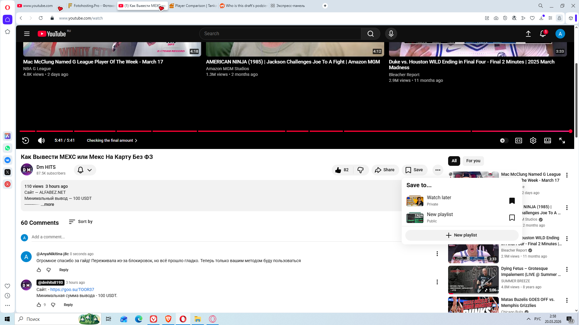Remove video from Watch later
579x325 pixels.
512,201
